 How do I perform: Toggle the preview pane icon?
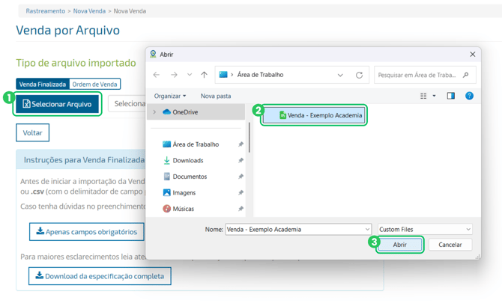pos(450,96)
